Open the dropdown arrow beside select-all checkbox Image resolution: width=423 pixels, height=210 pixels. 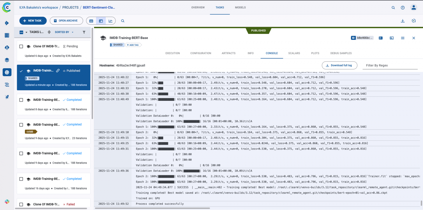click(26, 32)
